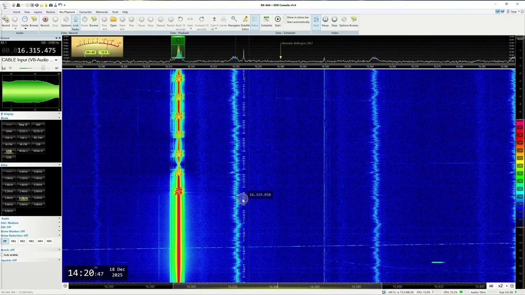The width and height of the screenshot is (525, 295).
Task: Start audio recording with the Audio Record icon
Action: (x=6, y=21)
